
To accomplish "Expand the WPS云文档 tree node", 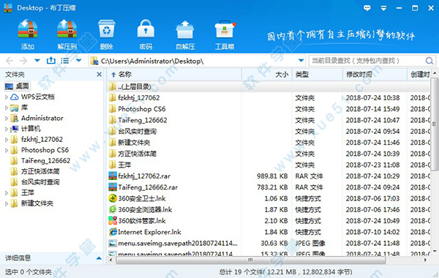I will pos(7,97).
